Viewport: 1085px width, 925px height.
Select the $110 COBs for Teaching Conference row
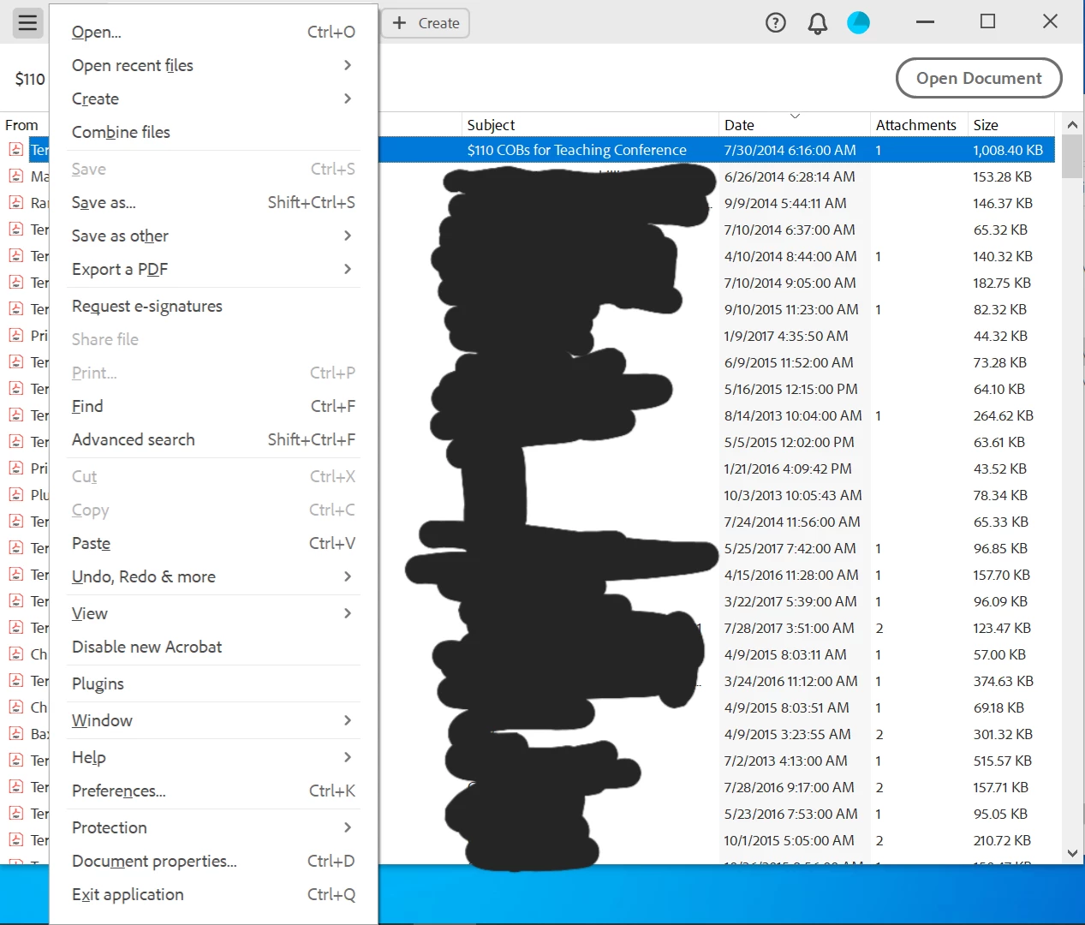tap(716, 150)
